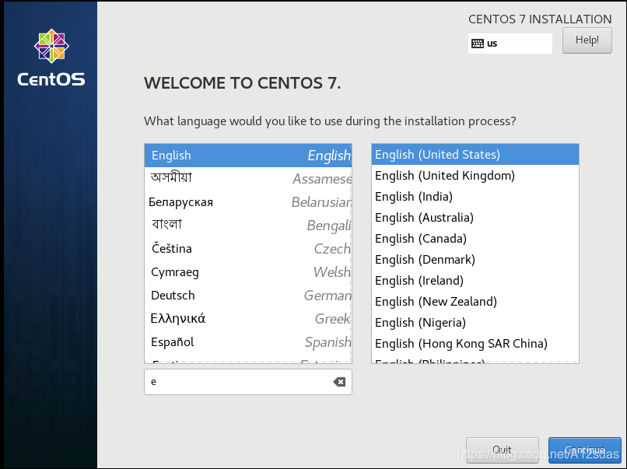Choose Čeština (Czech) in the list
The height and width of the screenshot is (469, 627).
pyautogui.click(x=248, y=249)
